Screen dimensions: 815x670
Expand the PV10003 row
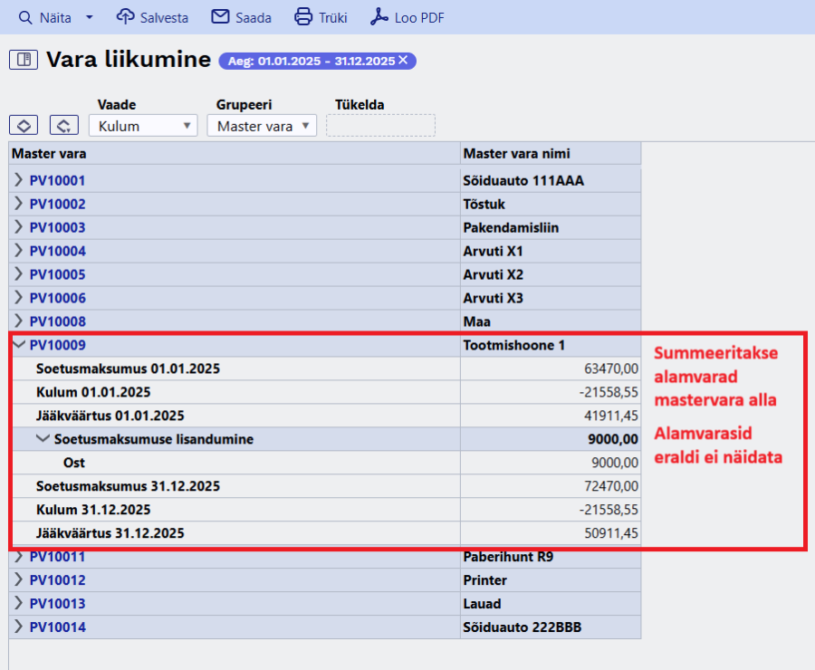click(19, 226)
